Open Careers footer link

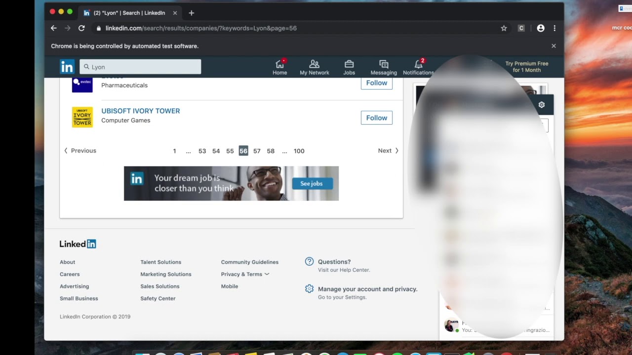tap(70, 274)
